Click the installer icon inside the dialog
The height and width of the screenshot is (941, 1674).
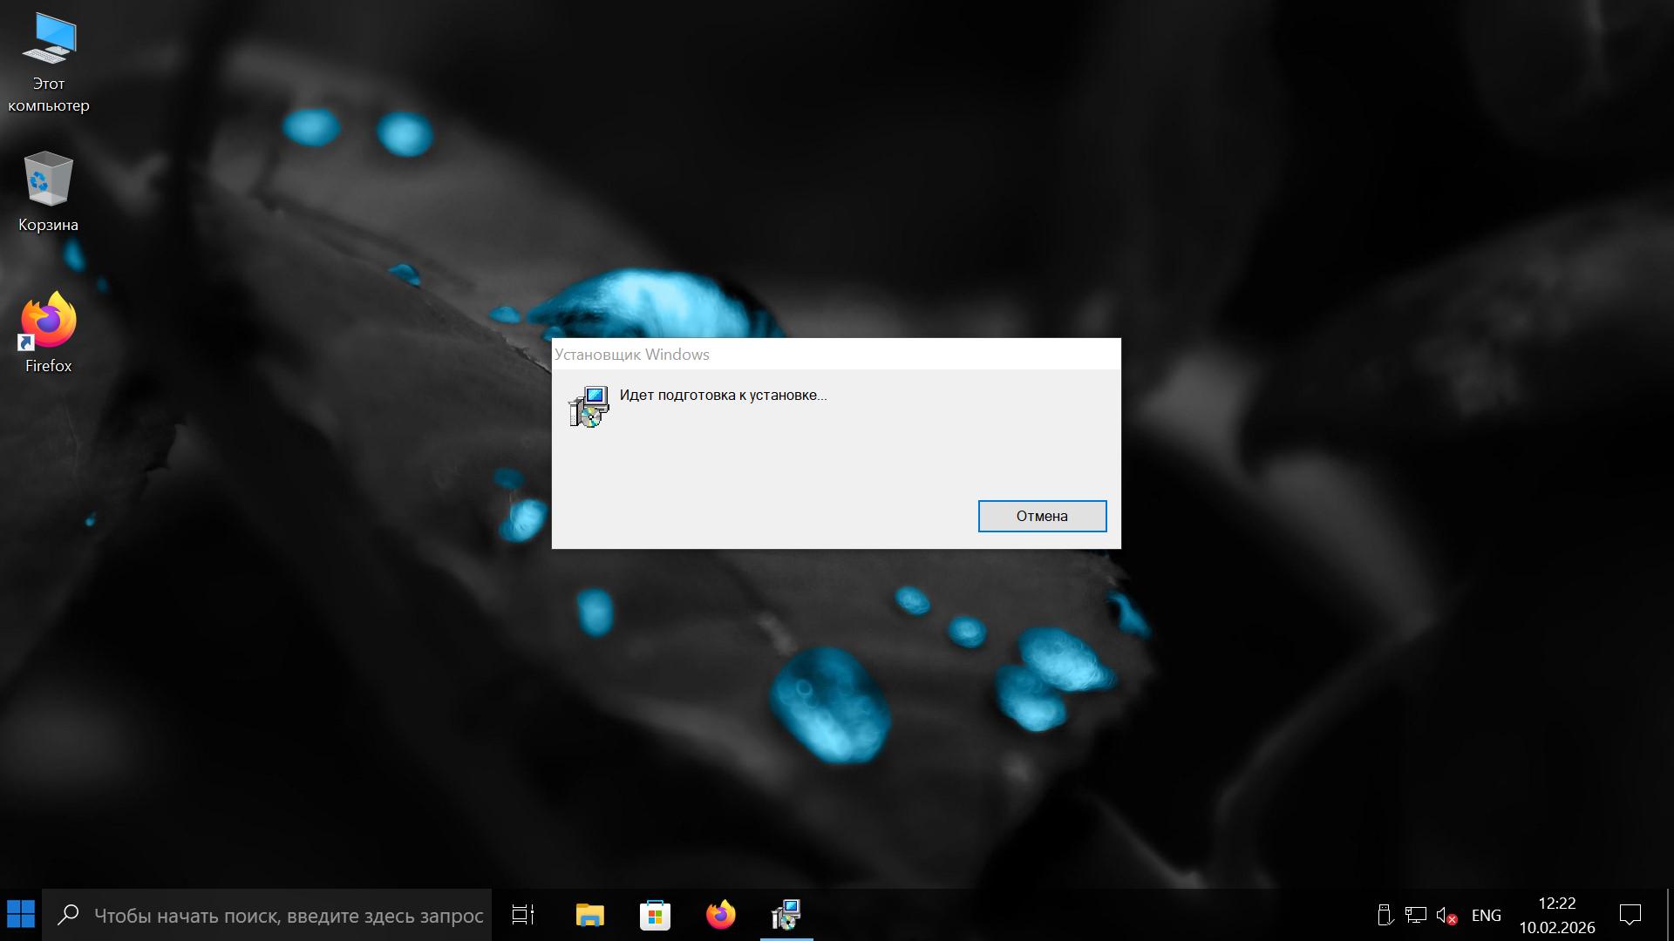pos(589,407)
